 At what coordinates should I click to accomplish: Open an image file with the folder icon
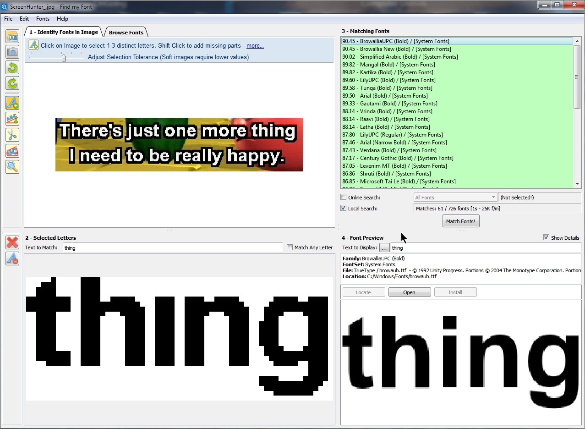pos(12,36)
